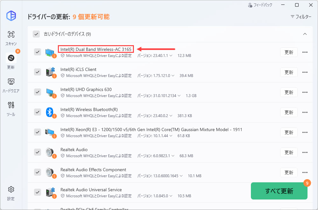Uncheck Intel Dual Band Wireless-AC 3165 checkbox
Screen dimensions: 318x210
38,52
